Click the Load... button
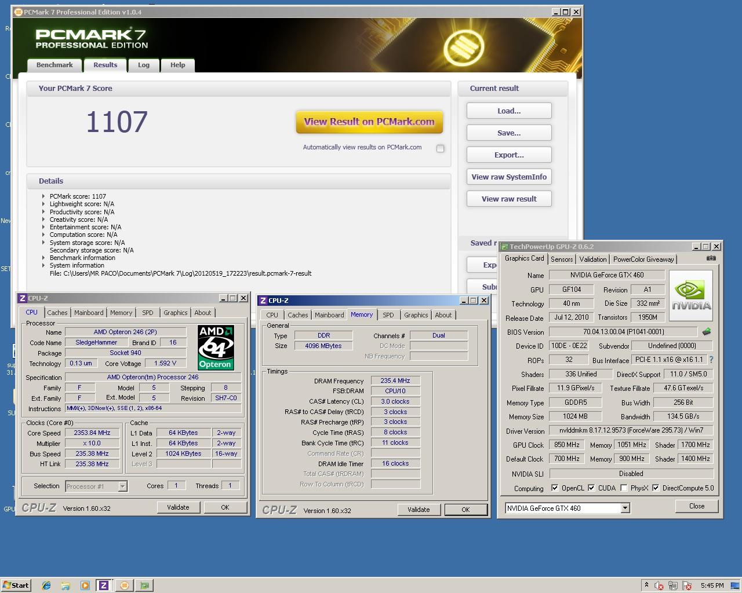742x593 pixels. click(509, 111)
